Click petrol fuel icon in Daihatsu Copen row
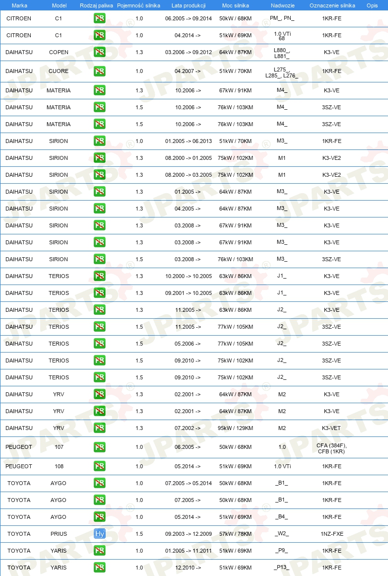The height and width of the screenshot is (576, 388). [99, 52]
